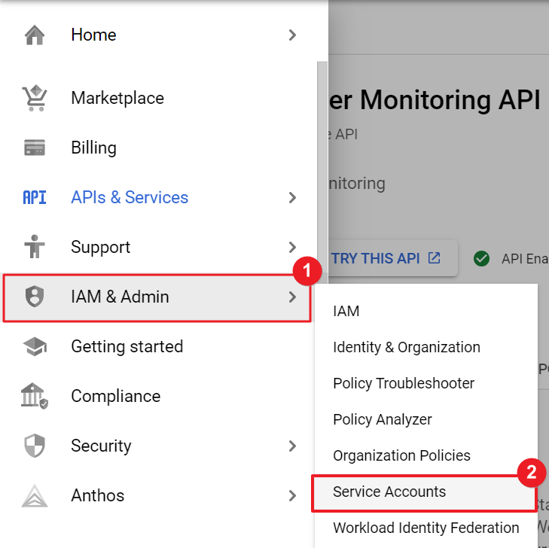549x548 pixels.
Task: Click the TRY THIS API button
Action: (386, 258)
